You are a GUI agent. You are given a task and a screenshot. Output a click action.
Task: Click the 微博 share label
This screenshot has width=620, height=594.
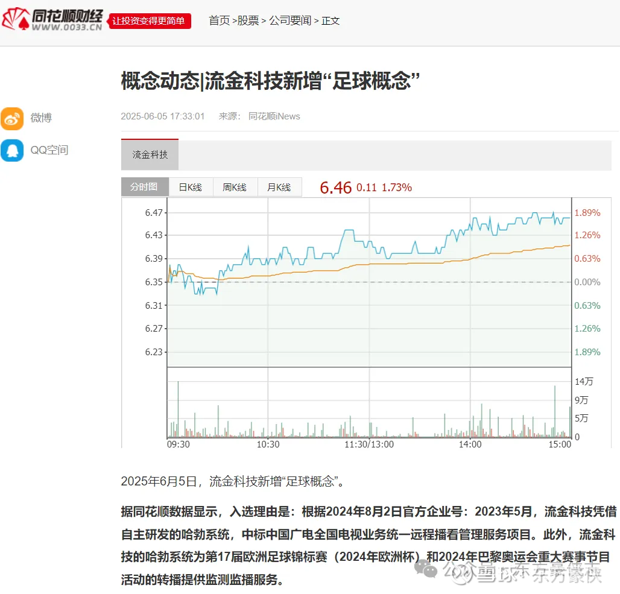[x=41, y=118]
